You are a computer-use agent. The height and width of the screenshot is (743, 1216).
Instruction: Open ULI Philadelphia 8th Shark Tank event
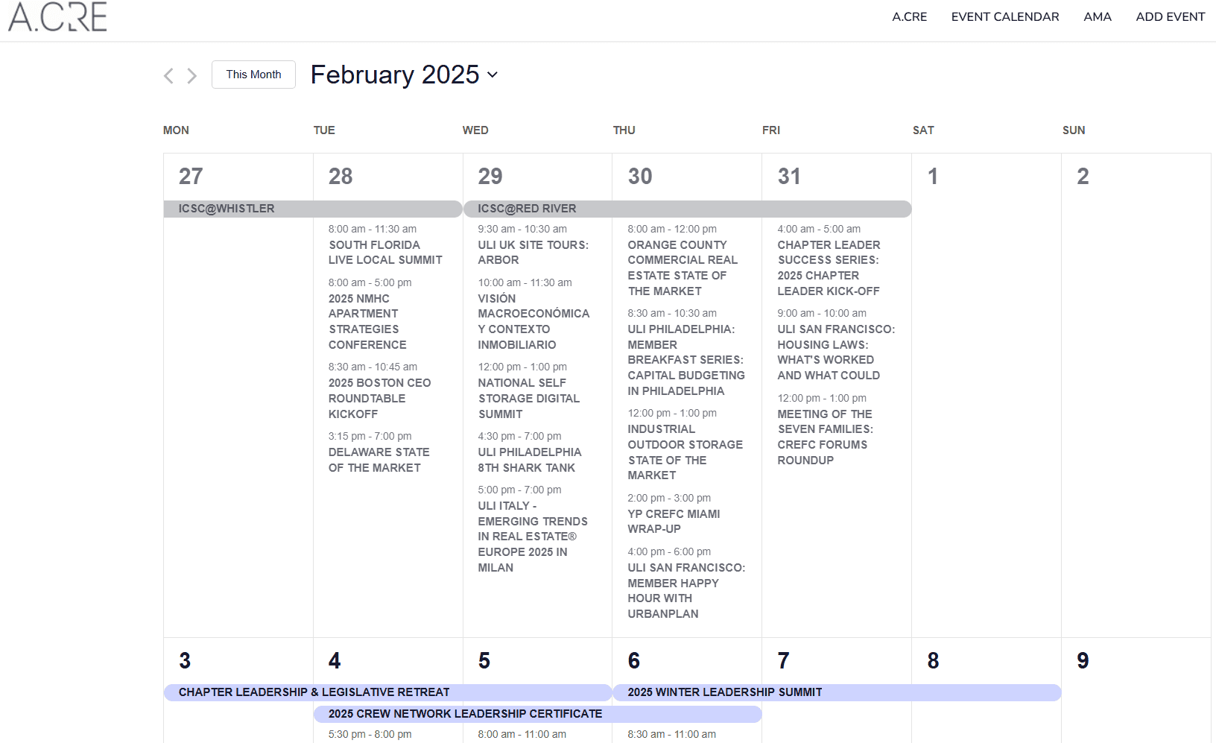[x=530, y=460]
